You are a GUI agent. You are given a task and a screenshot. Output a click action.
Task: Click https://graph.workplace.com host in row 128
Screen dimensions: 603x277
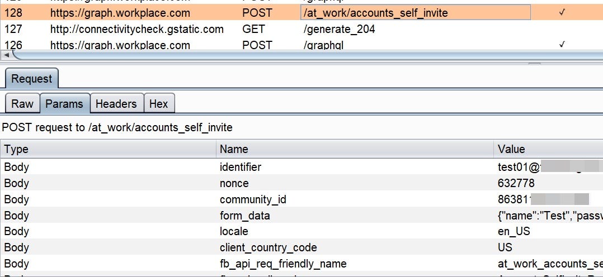pos(120,13)
